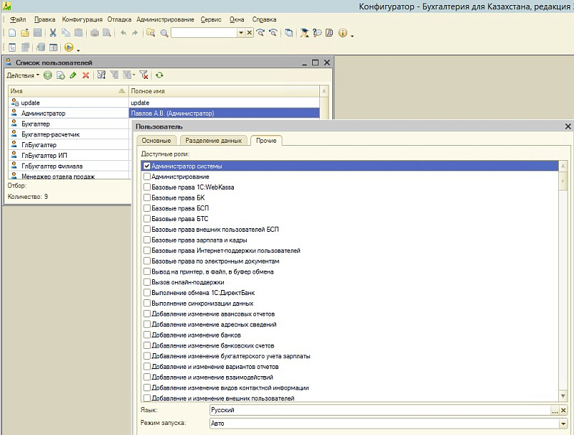The image size is (574, 435).
Task: Click the New document icon in toolbar
Action: (x=12, y=33)
